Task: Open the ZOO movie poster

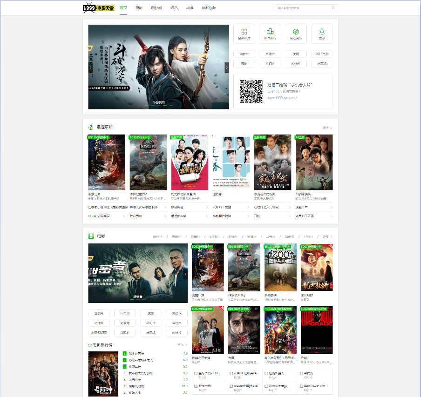Action: click(x=280, y=268)
